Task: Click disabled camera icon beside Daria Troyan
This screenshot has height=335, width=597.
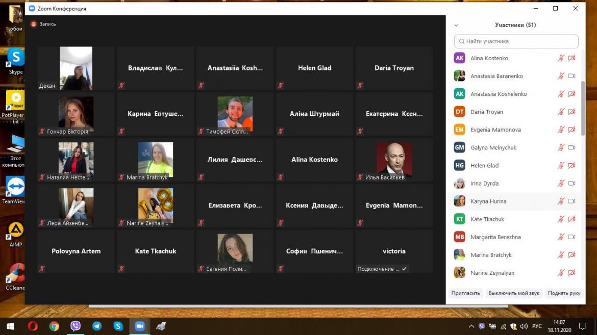Action: [x=571, y=112]
